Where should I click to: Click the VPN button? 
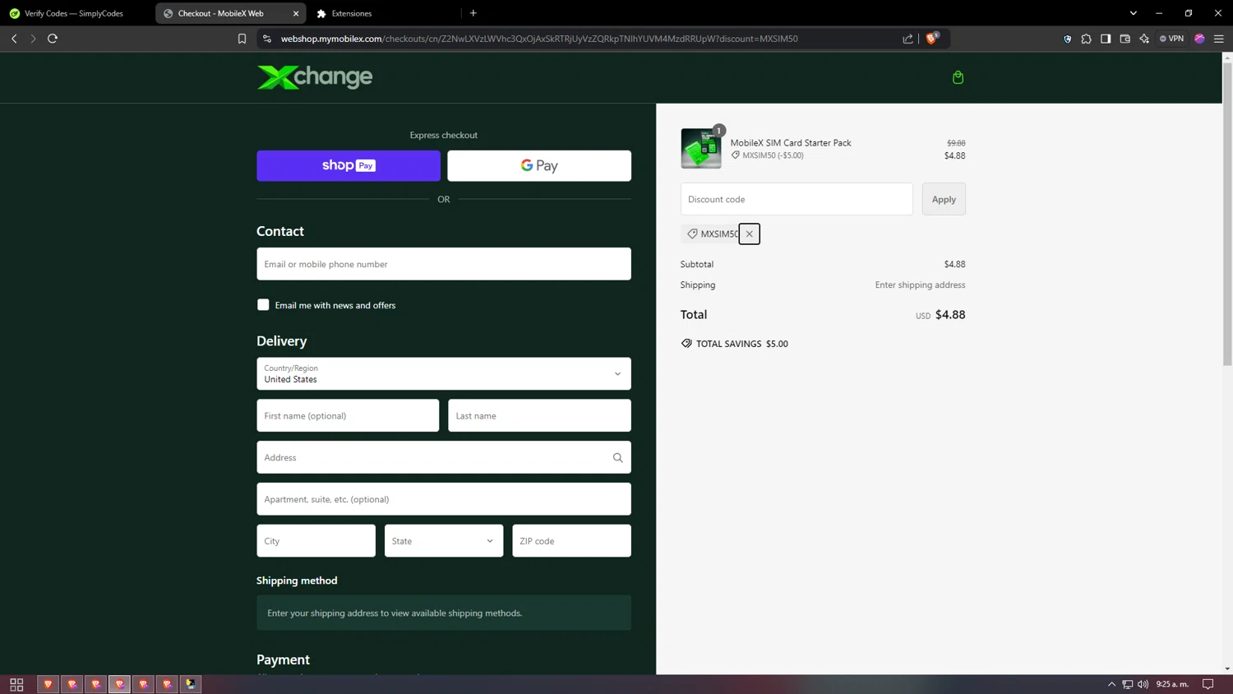(x=1172, y=39)
